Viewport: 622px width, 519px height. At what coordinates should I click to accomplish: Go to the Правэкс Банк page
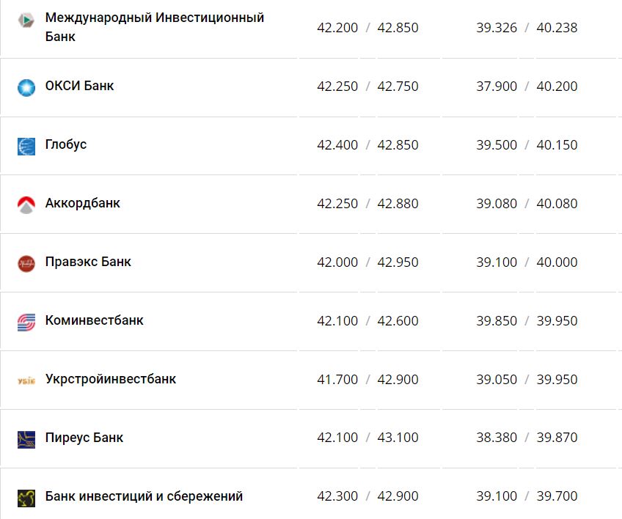click(88, 262)
